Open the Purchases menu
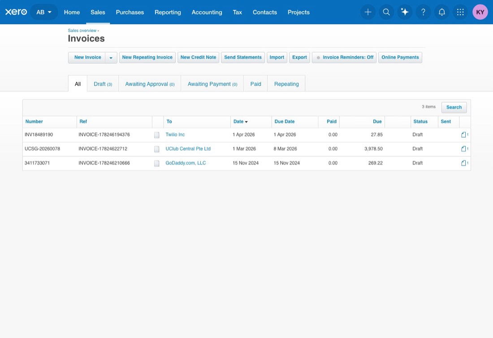 130,12
